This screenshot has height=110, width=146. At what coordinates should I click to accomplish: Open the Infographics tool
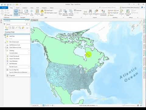(x=96, y=12)
